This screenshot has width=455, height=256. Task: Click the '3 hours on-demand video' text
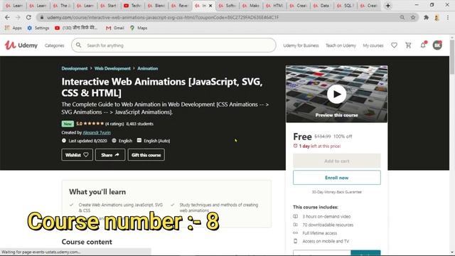[326, 216]
